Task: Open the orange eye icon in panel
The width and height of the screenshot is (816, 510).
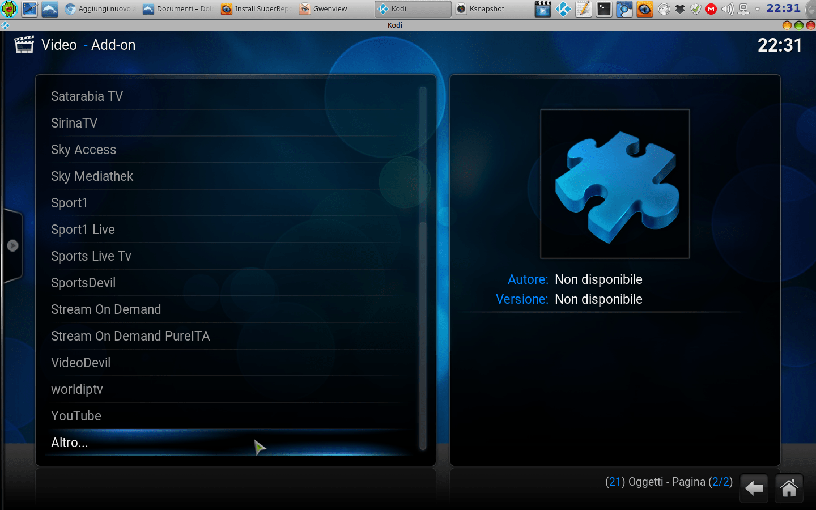Action: [645, 9]
